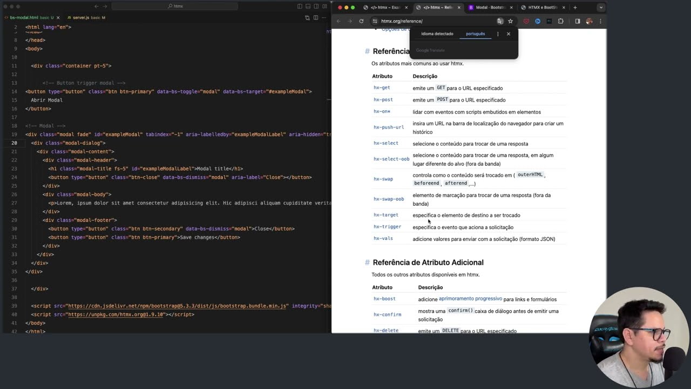Viewport: 691px width, 389px height.
Task: Select 'português' in translate popup
Action: pyautogui.click(x=475, y=33)
